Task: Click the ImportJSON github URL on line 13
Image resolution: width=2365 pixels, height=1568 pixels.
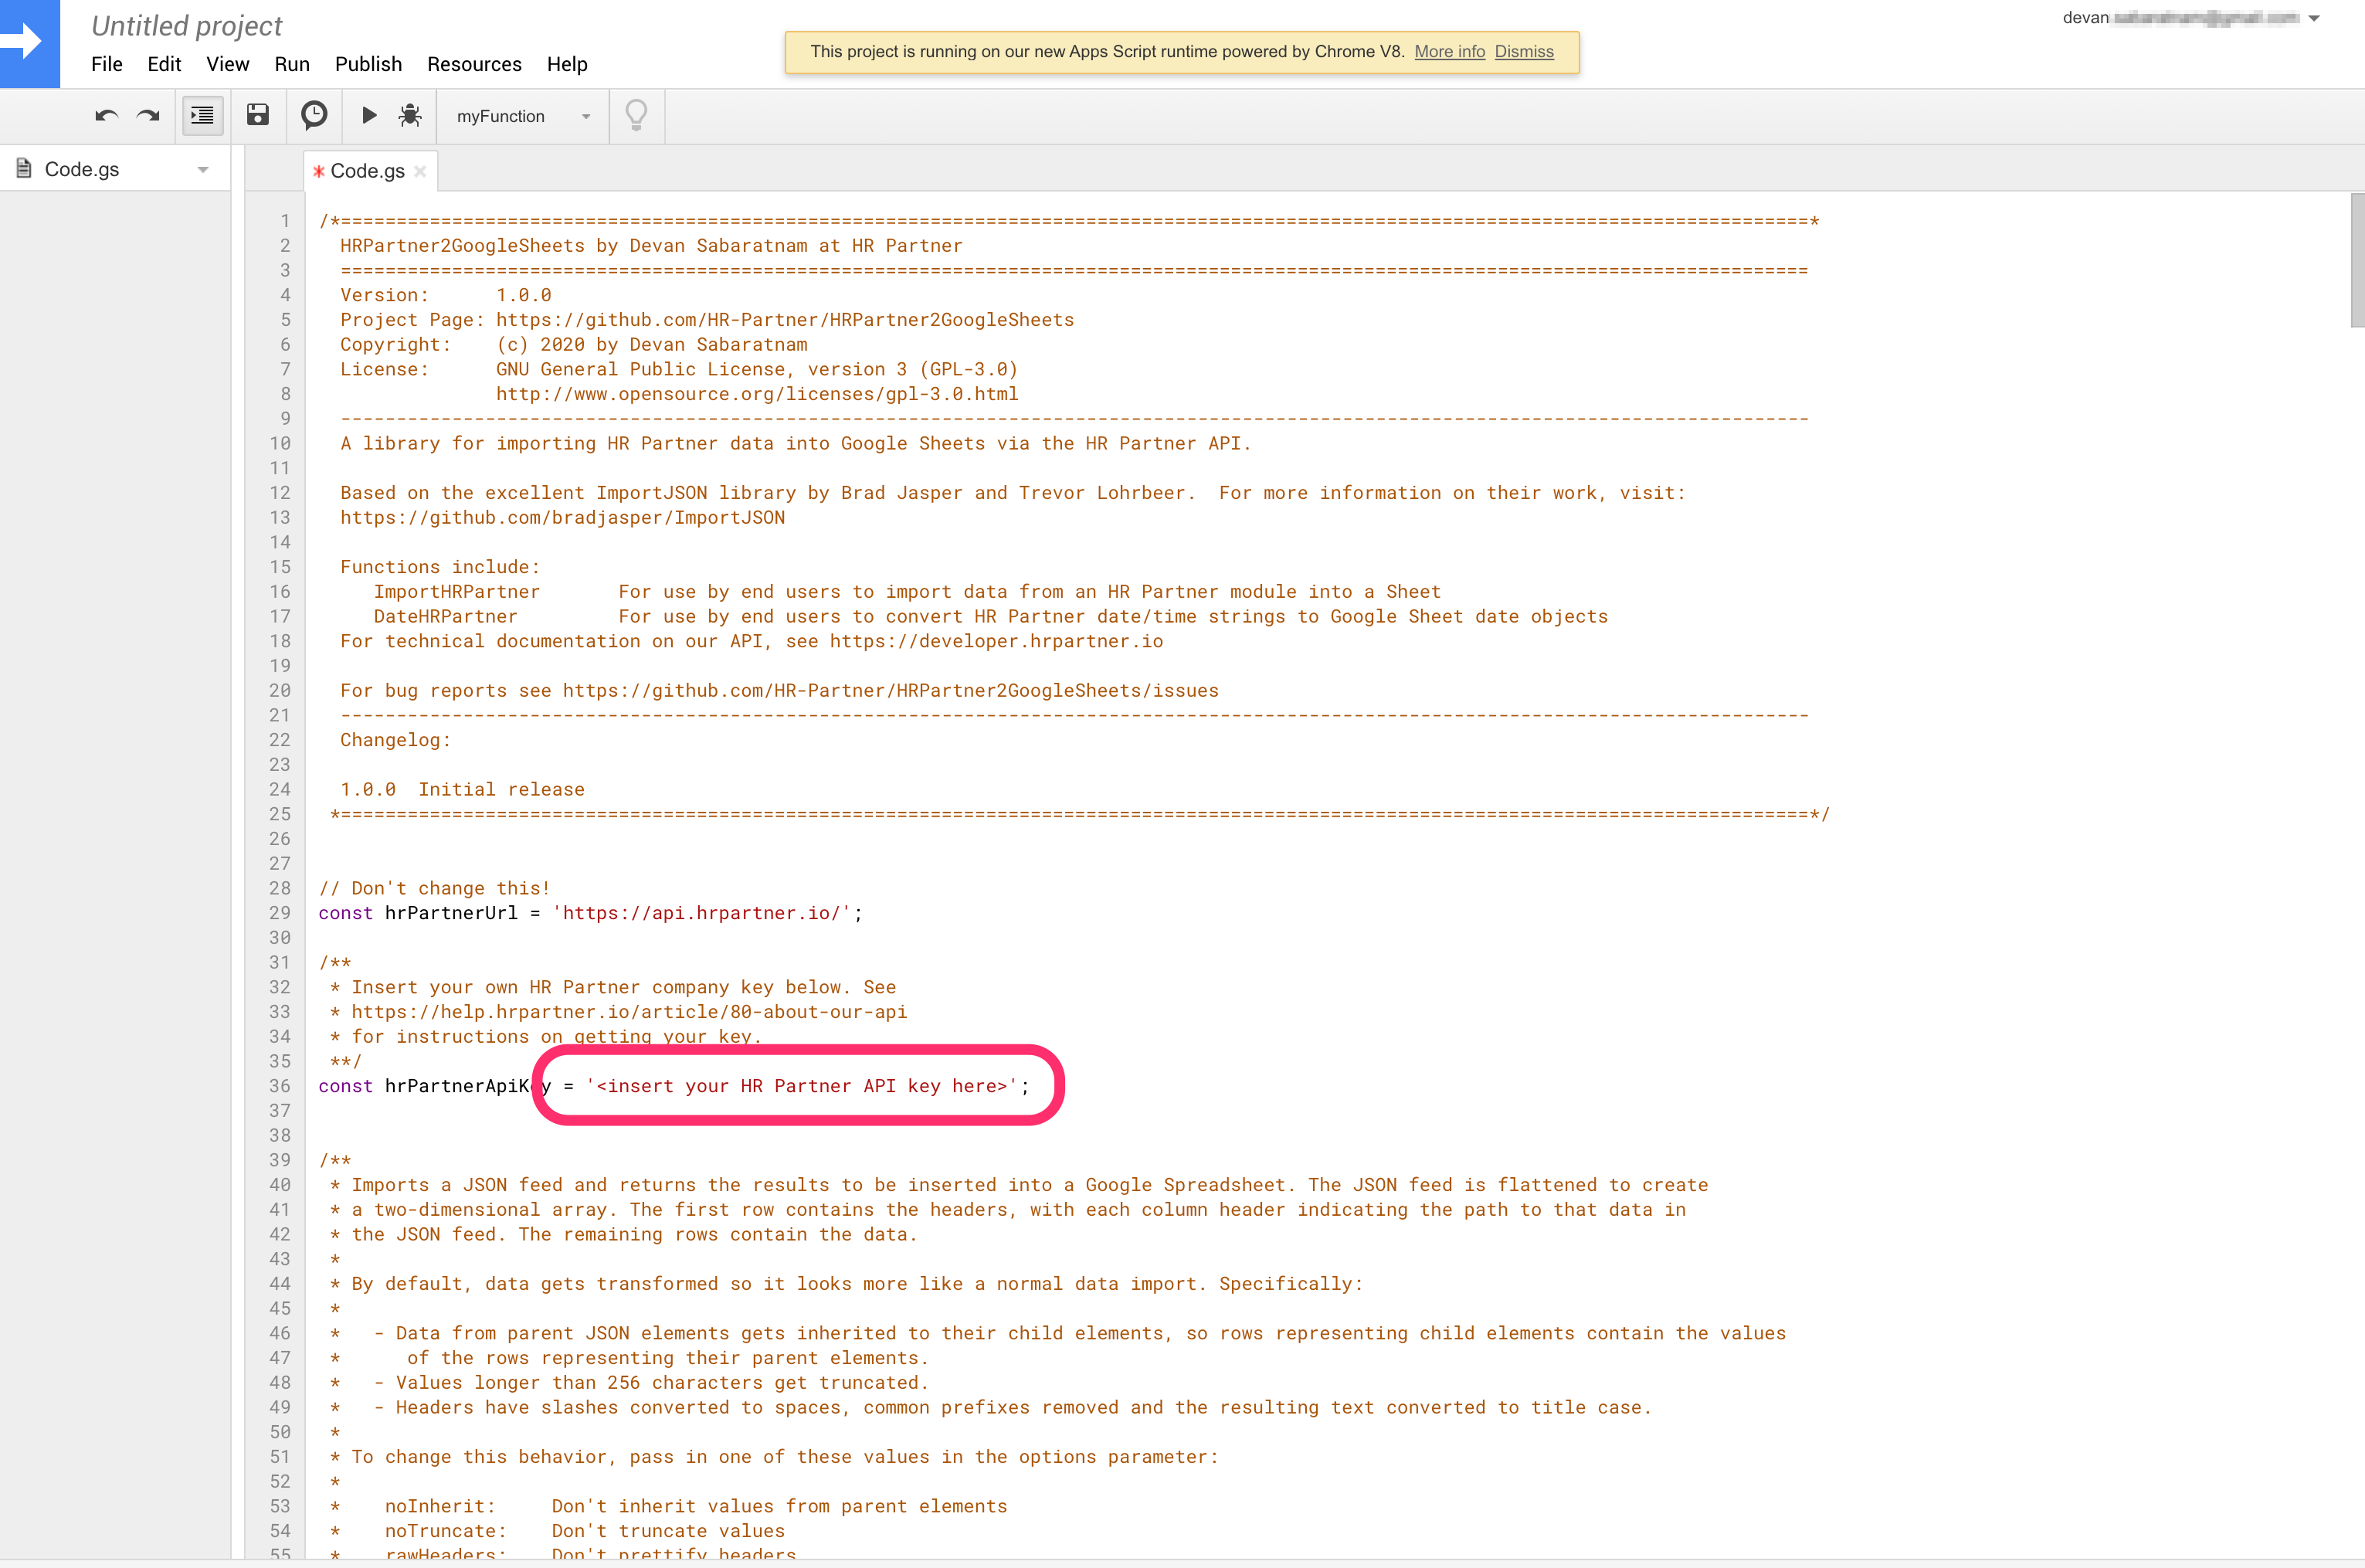Action: point(562,518)
